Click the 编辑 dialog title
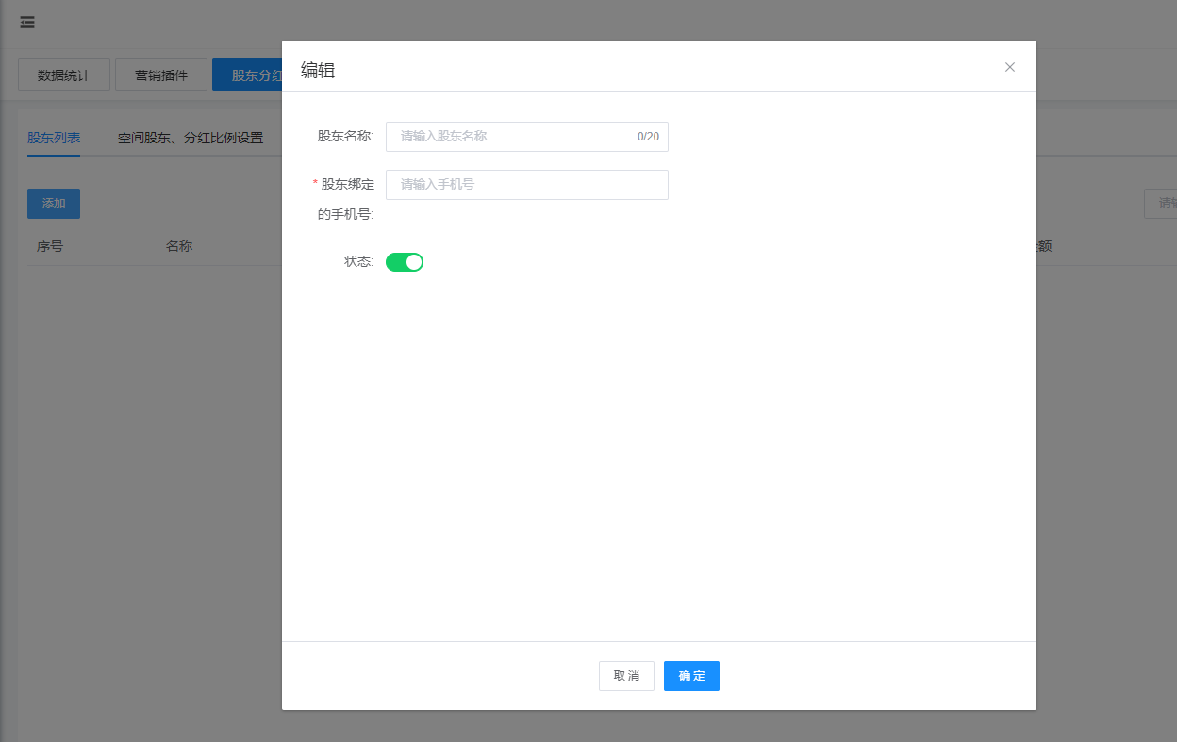1177x742 pixels. [x=318, y=70]
